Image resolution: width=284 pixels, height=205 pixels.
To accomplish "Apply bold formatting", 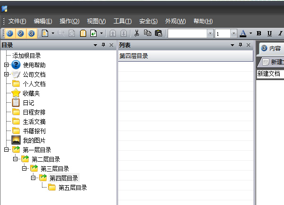I will click(x=259, y=33).
